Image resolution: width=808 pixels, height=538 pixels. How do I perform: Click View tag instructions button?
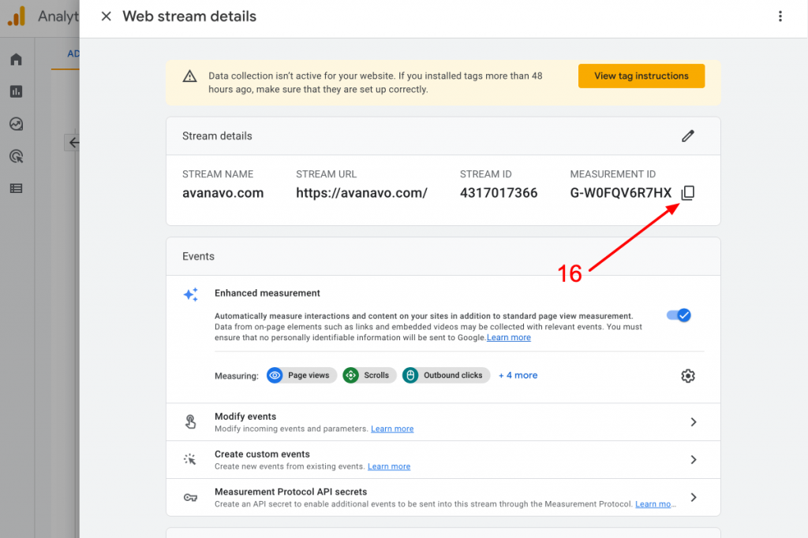tap(641, 76)
